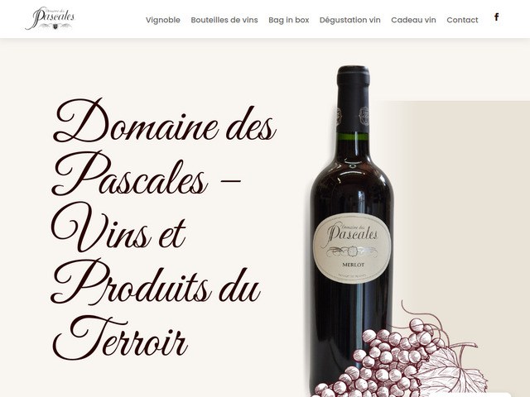530x397 pixels.
Task: Select Bag in box in the navigation
Action: pyautogui.click(x=289, y=20)
